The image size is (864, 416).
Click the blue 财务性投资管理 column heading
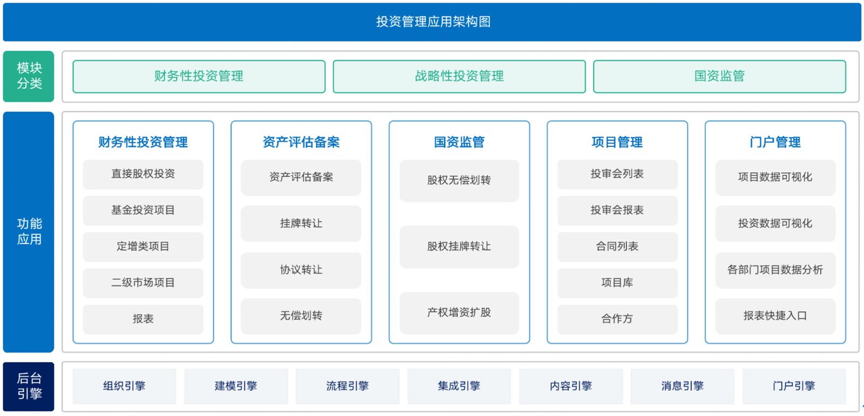tap(143, 142)
